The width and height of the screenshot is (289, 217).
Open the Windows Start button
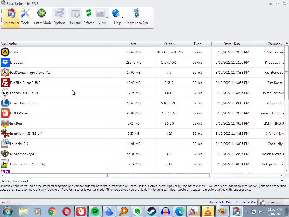tap(8, 211)
